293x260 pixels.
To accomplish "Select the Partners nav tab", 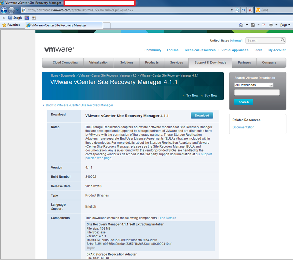I will [x=244, y=63].
